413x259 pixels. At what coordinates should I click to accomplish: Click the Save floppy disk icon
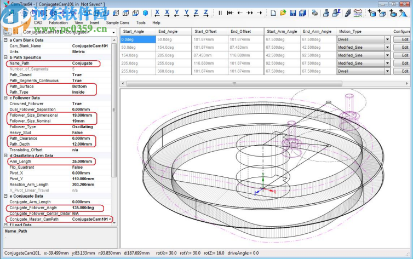coord(294,13)
